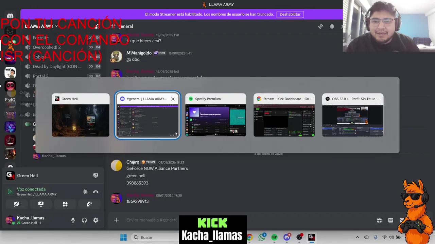This screenshot has width=435, height=244.
Task: Switch to the Green Hell window thumbnail
Action: 81,115
